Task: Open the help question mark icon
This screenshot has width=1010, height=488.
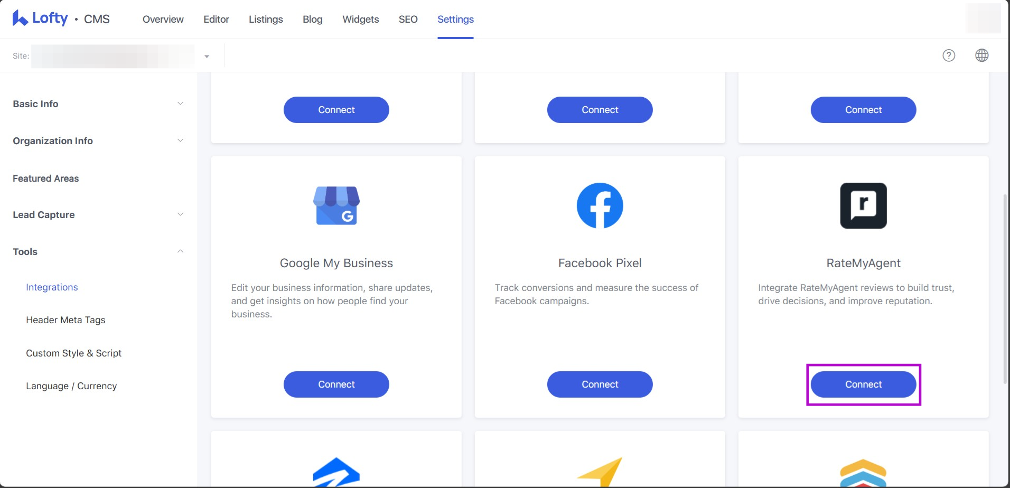Action: 949,55
